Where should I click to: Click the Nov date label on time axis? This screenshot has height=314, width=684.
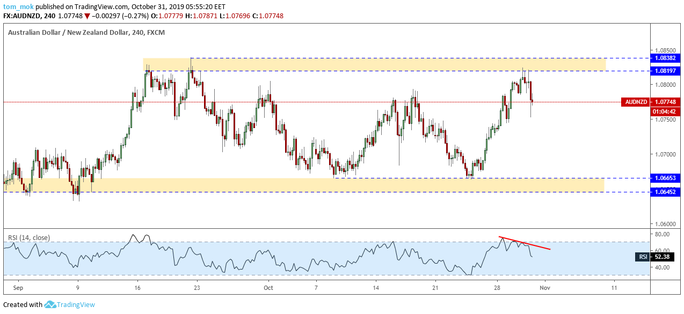[x=544, y=288]
